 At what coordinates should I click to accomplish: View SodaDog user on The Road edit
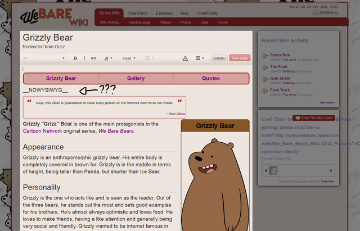pyautogui.click(x=289, y=71)
